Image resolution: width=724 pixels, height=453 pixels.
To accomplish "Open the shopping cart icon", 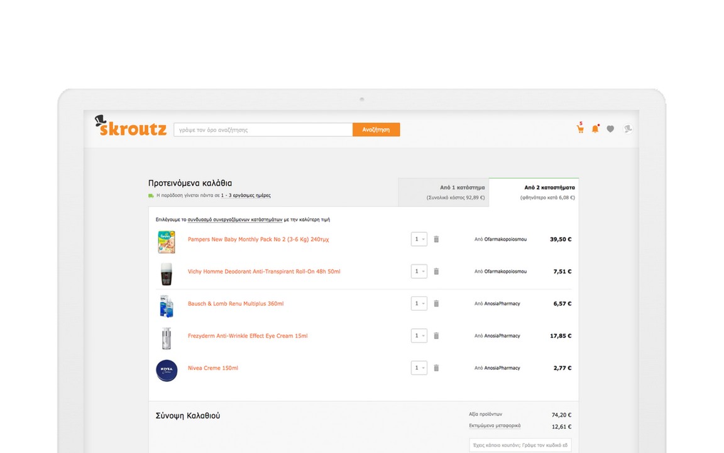I will 580,128.
